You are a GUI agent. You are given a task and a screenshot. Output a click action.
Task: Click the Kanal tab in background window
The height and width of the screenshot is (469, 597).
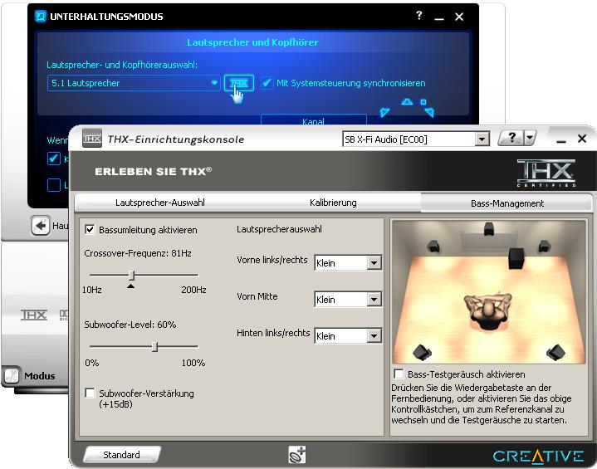[313, 121]
